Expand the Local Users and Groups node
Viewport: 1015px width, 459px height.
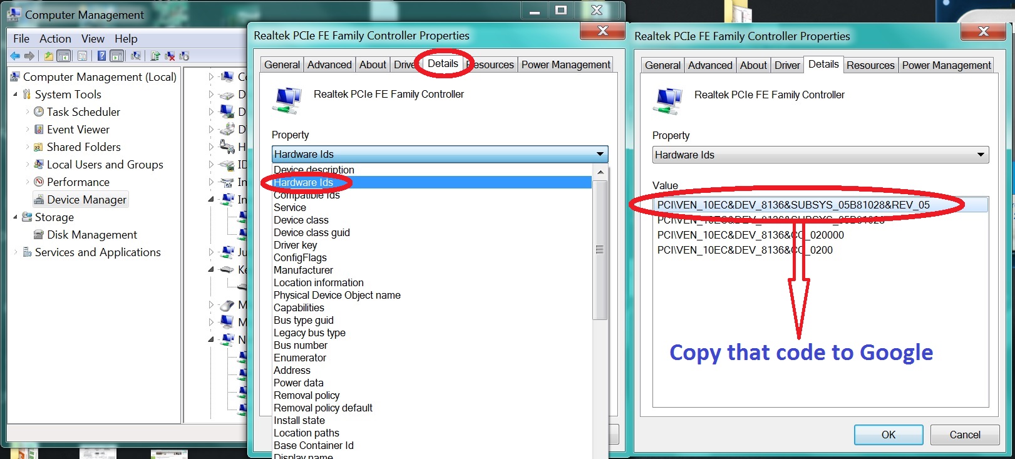pos(28,165)
